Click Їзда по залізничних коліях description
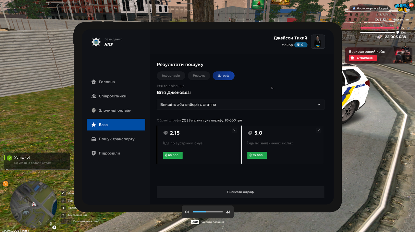415x232 pixels. coord(270,143)
